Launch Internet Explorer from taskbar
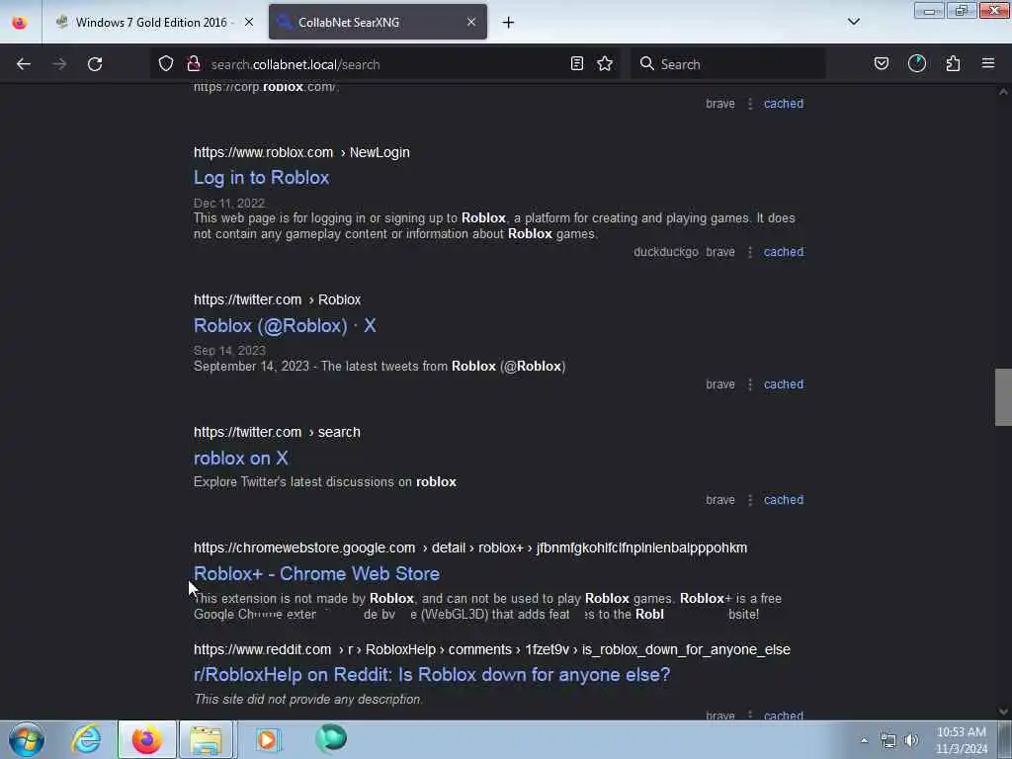 click(x=87, y=739)
